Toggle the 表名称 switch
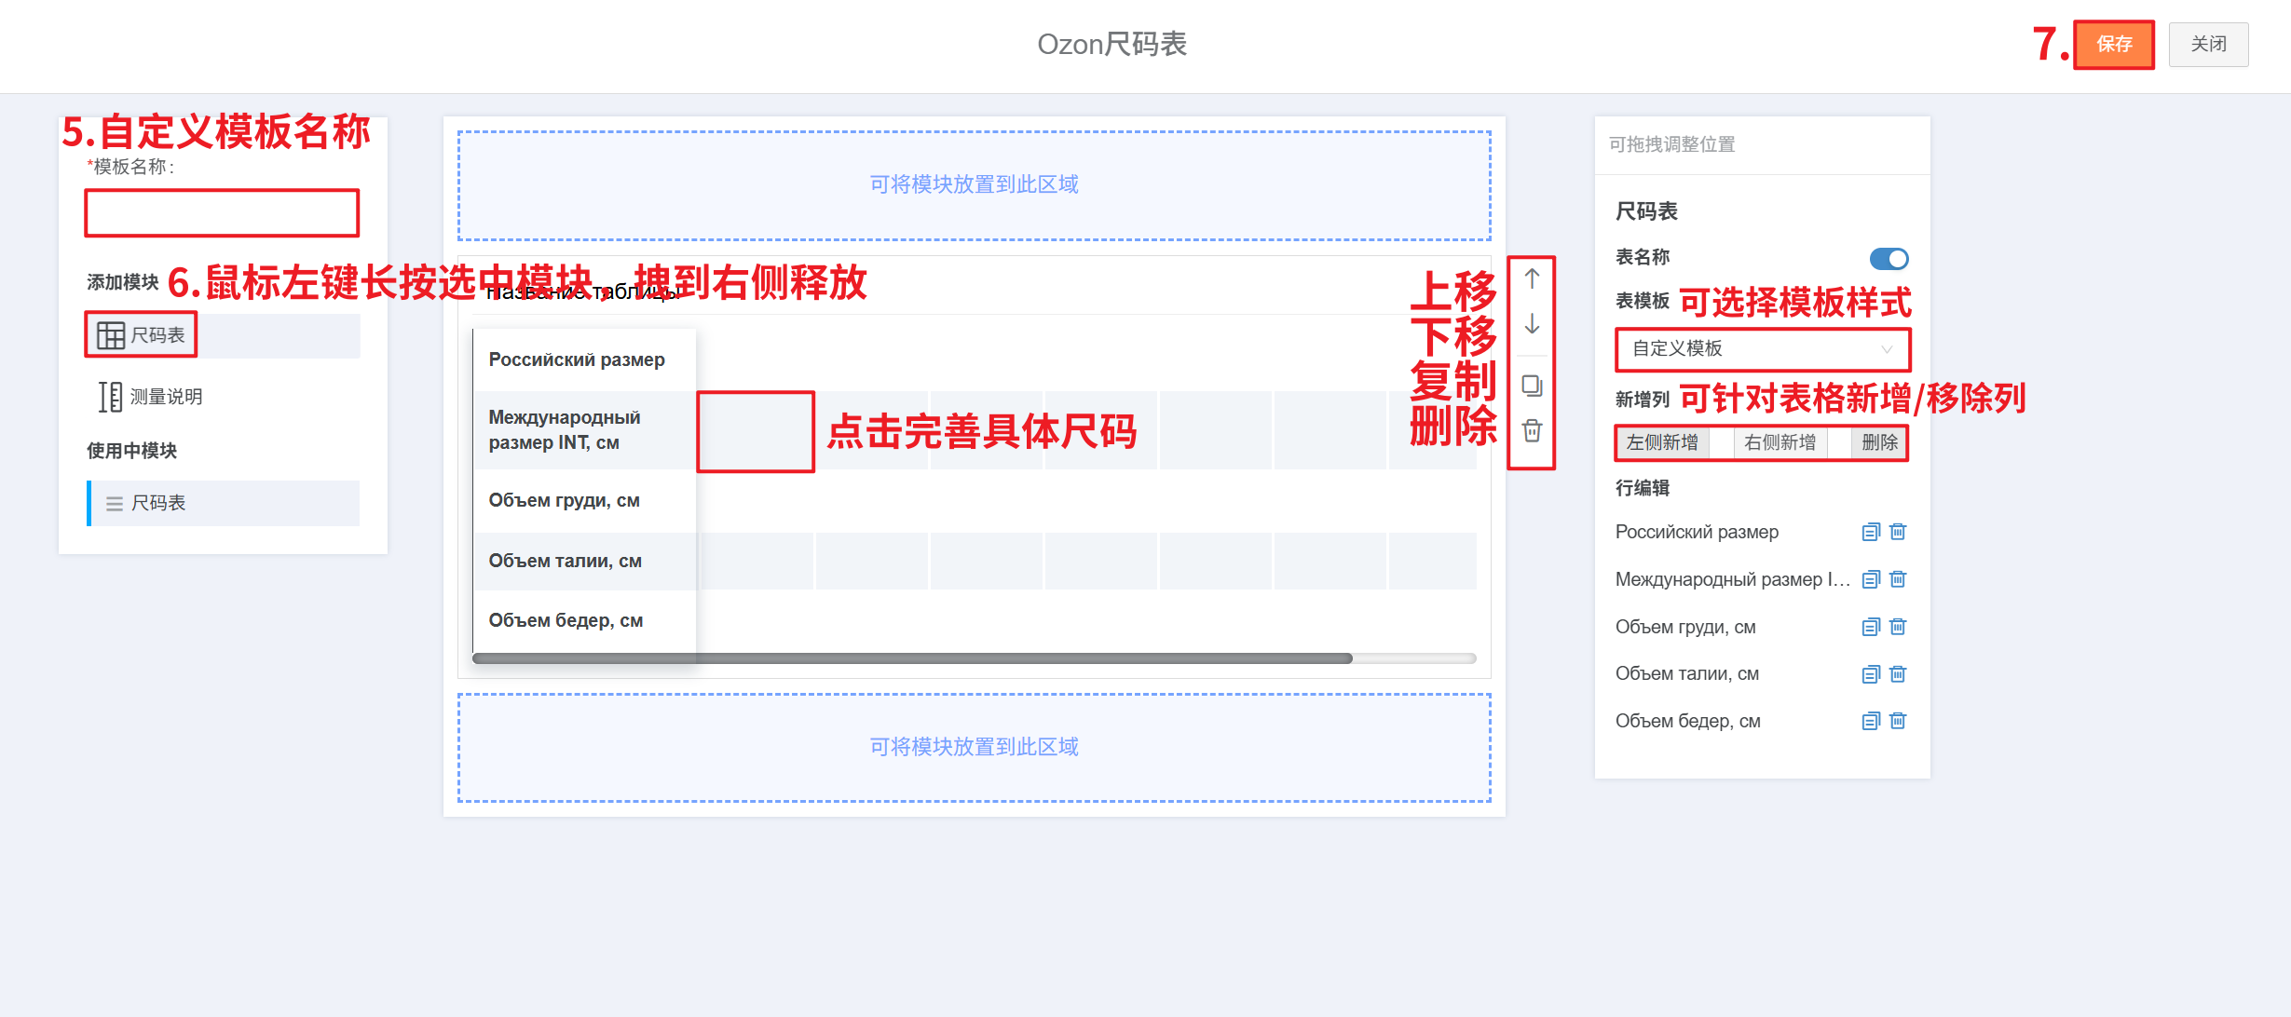2291x1017 pixels. click(x=1889, y=258)
